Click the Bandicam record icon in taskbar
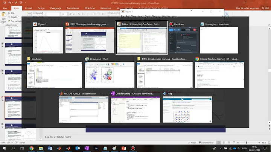 coord(133,148)
